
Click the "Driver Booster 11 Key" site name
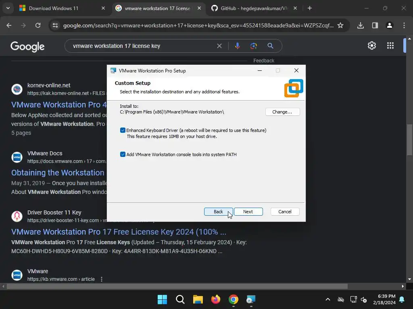54,212
